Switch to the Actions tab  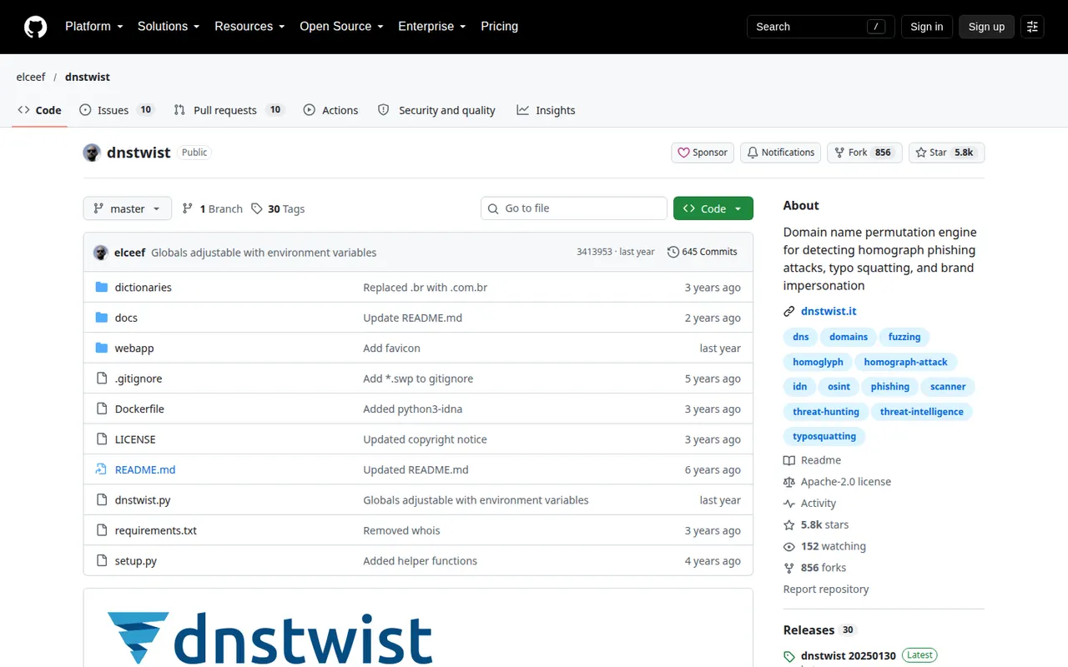(331, 110)
